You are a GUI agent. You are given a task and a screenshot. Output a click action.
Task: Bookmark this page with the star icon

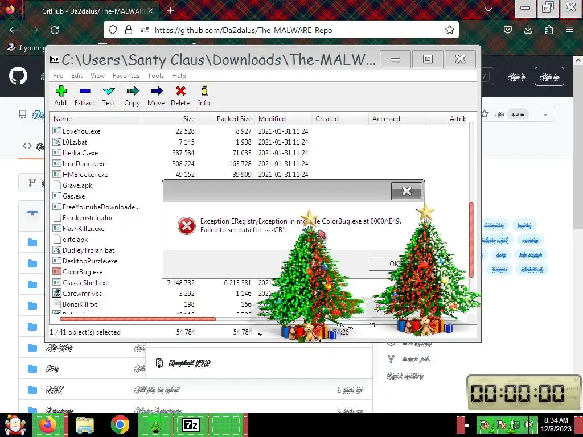coord(450,30)
